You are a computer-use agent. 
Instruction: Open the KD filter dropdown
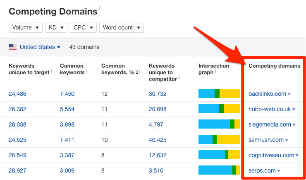coord(56,28)
